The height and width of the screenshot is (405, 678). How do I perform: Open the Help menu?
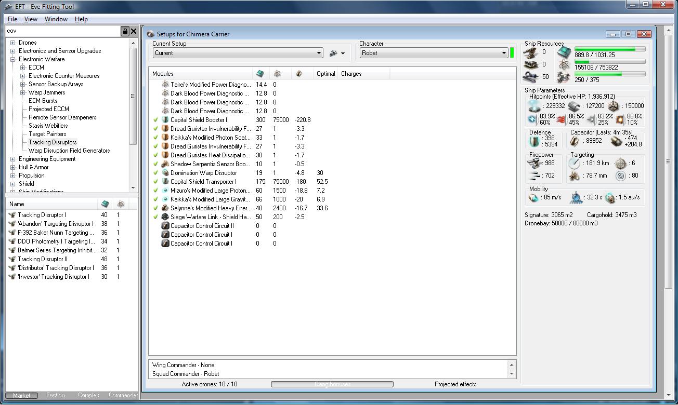pos(81,19)
